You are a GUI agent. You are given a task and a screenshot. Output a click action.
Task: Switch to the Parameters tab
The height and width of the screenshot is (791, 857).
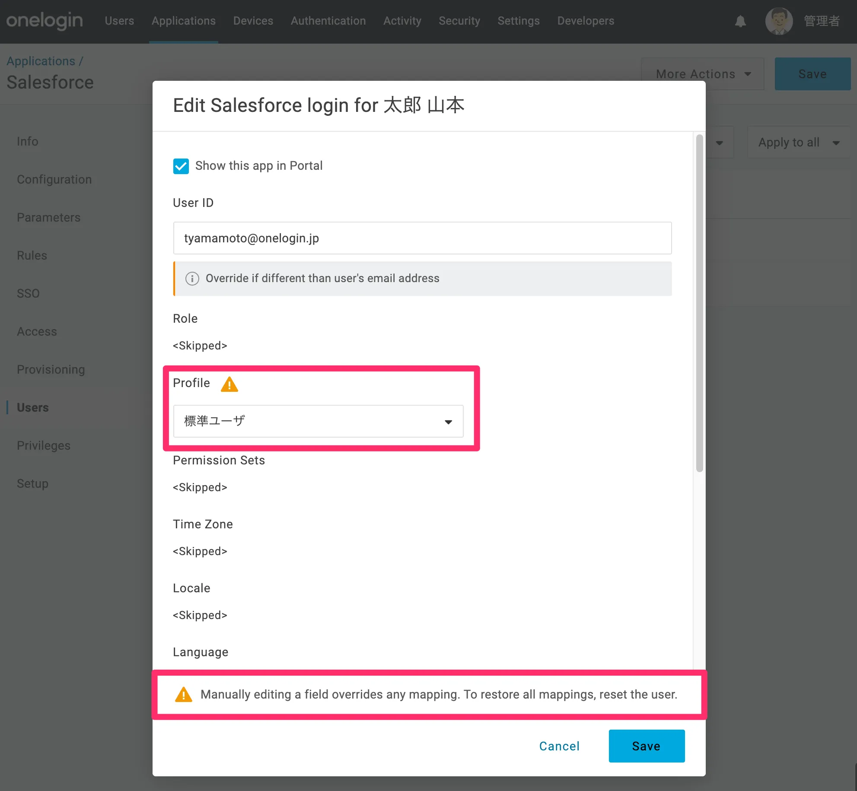pos(48,218)
